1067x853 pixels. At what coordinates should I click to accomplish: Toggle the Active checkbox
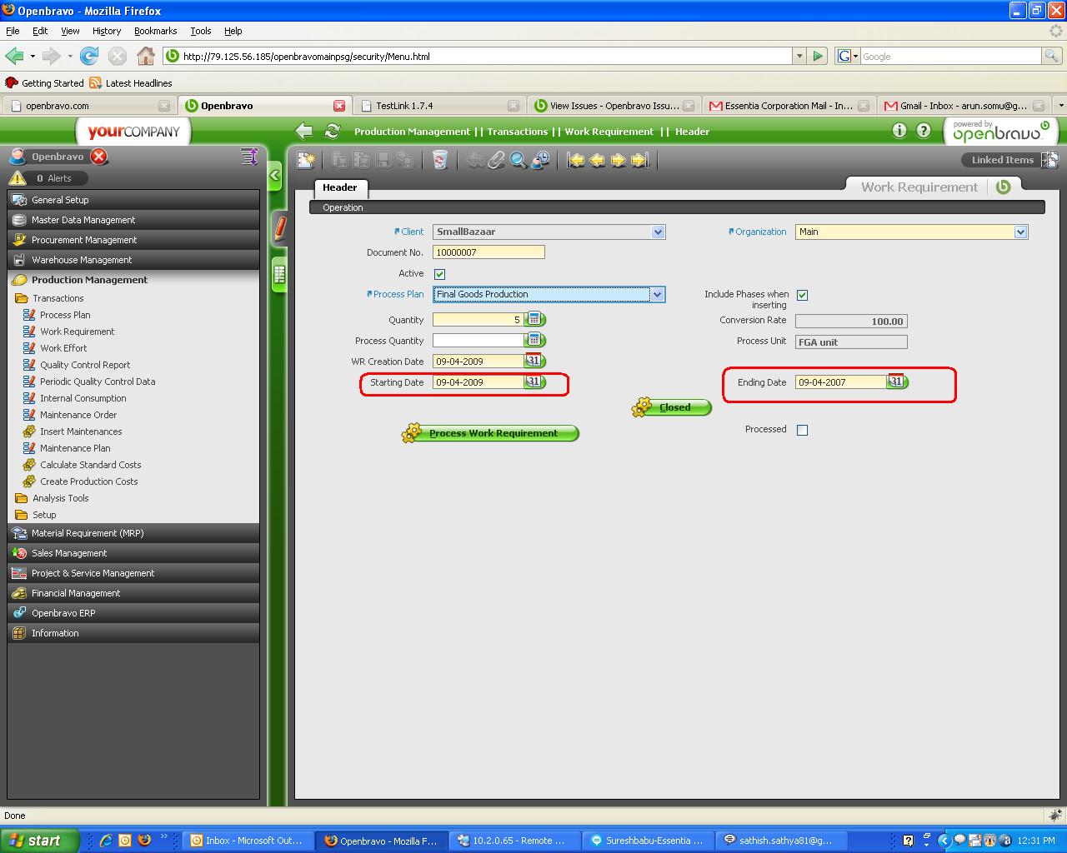439,274
